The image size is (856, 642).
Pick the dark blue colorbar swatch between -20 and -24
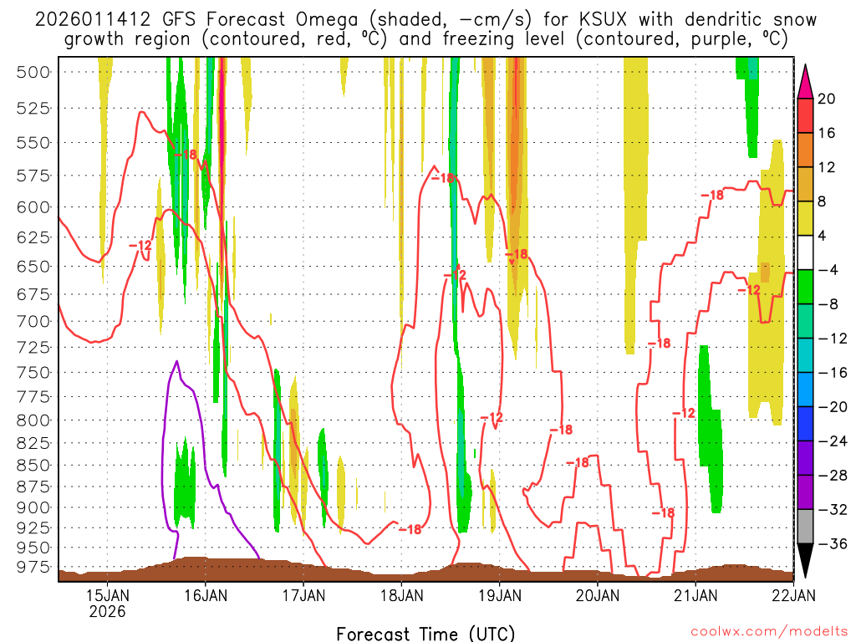pyautogui.click(x=805, y=424)
